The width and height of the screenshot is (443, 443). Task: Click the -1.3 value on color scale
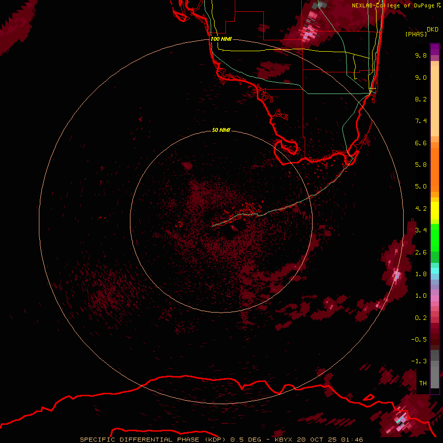click(x=419, y=361)
